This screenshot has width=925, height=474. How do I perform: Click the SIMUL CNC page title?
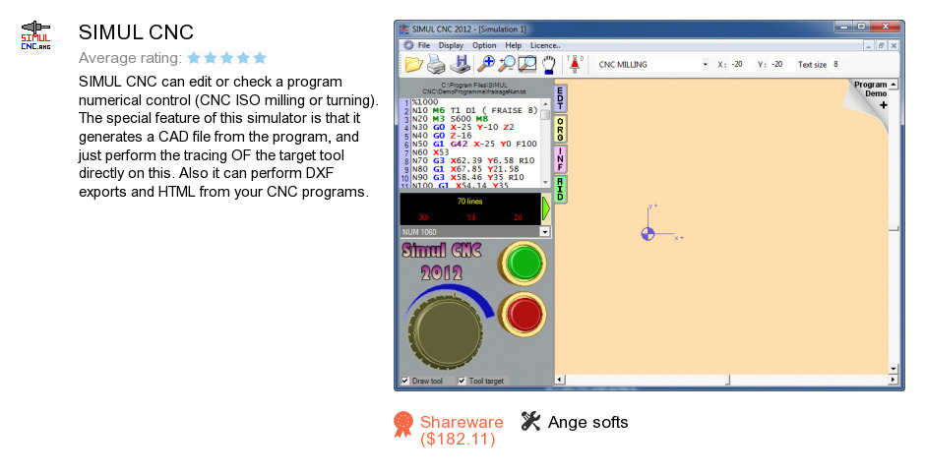point(136,31)
